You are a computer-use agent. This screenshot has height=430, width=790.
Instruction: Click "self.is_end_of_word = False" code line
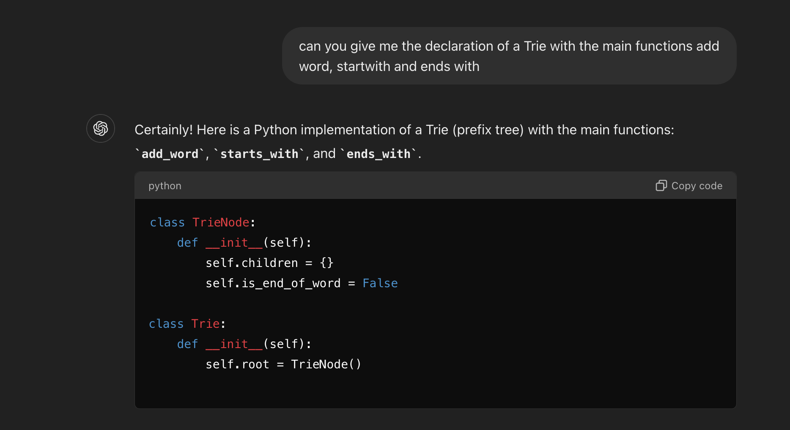(302, 283)
